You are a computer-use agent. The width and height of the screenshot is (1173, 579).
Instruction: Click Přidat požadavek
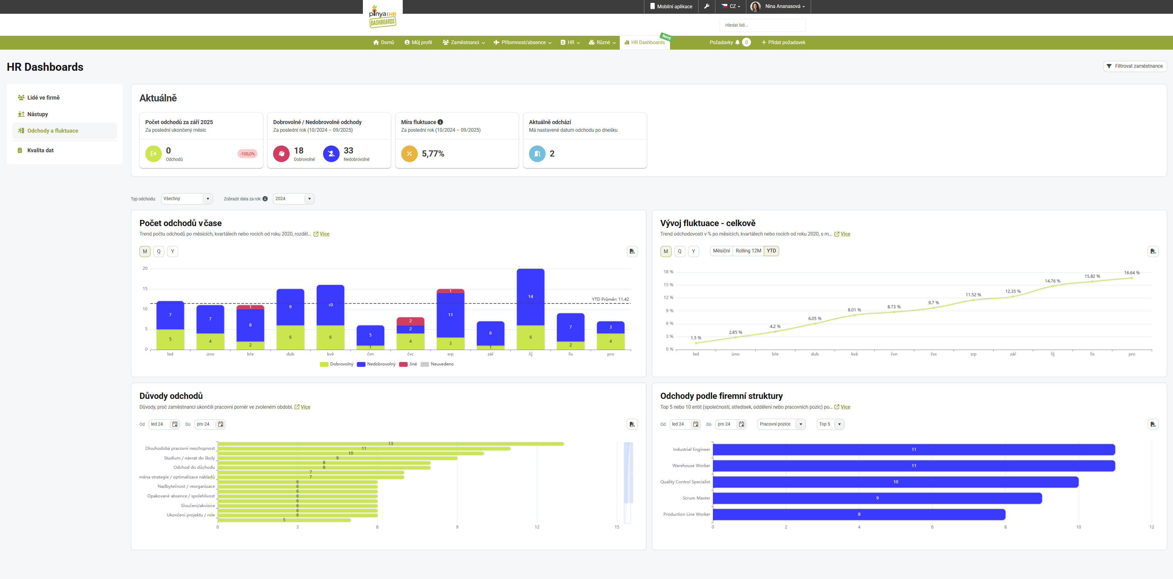click(783, 42)
